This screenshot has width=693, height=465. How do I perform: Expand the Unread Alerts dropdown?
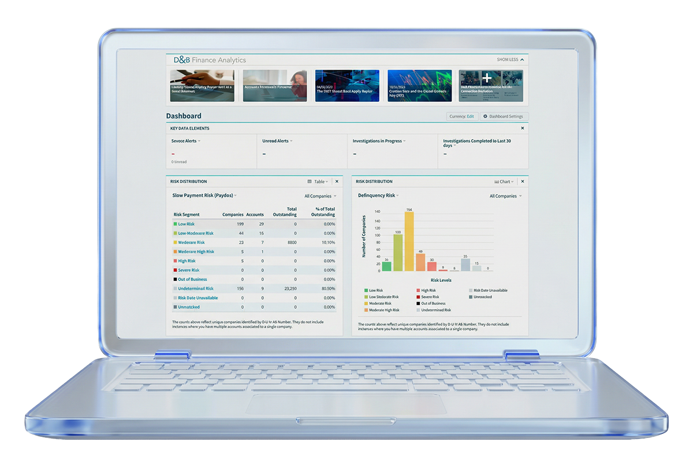coord(277,141)
